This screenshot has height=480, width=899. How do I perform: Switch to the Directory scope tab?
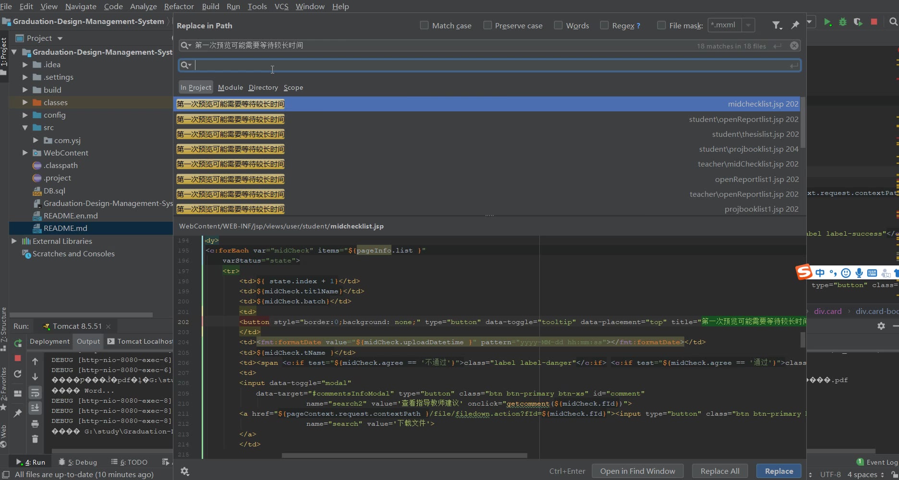[263, 87]
